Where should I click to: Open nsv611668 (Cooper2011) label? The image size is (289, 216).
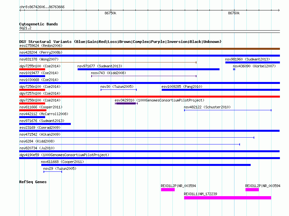[62, 162]
